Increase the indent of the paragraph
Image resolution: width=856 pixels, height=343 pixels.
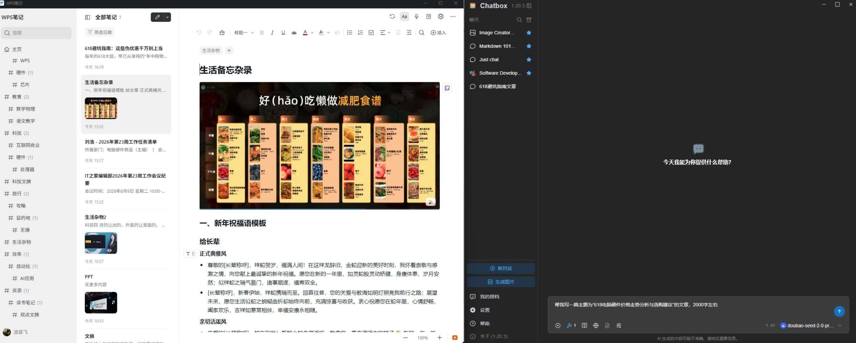click(x=409, y=32)
